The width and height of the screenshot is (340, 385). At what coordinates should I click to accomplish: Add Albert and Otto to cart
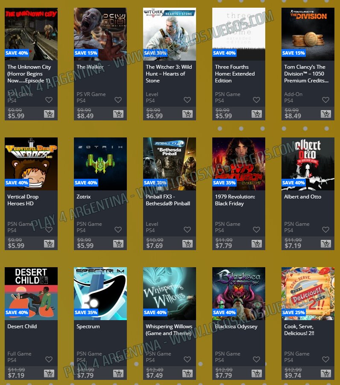pyautogui.click(x=326, y=244)
